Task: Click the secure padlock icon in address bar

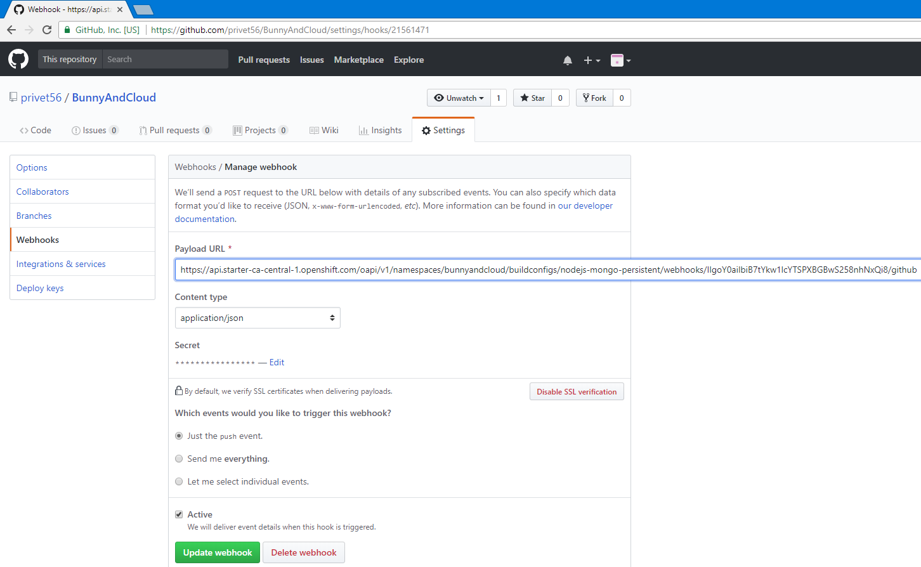Action: (68, 30)
